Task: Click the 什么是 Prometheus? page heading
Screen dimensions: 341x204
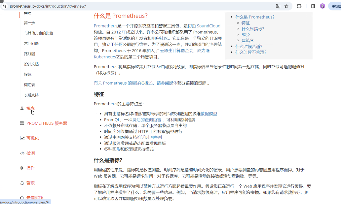Action: 121,16
